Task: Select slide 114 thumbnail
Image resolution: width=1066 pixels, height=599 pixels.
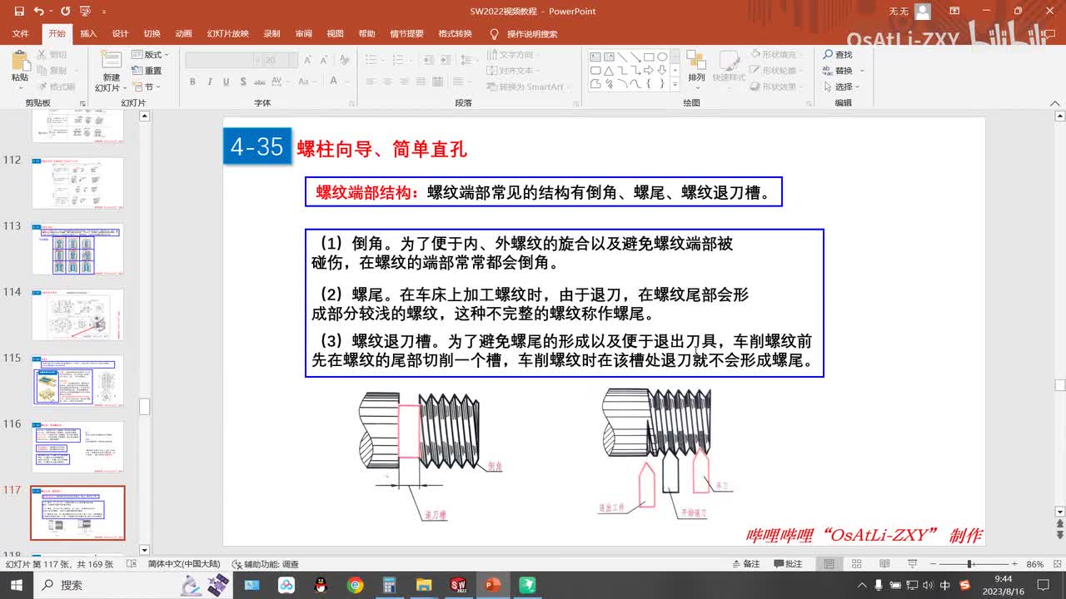Action: click(x=77, y=314)
